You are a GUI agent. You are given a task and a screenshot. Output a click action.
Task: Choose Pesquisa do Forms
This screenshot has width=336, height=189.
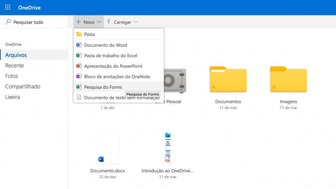click(x=118, y=87)
